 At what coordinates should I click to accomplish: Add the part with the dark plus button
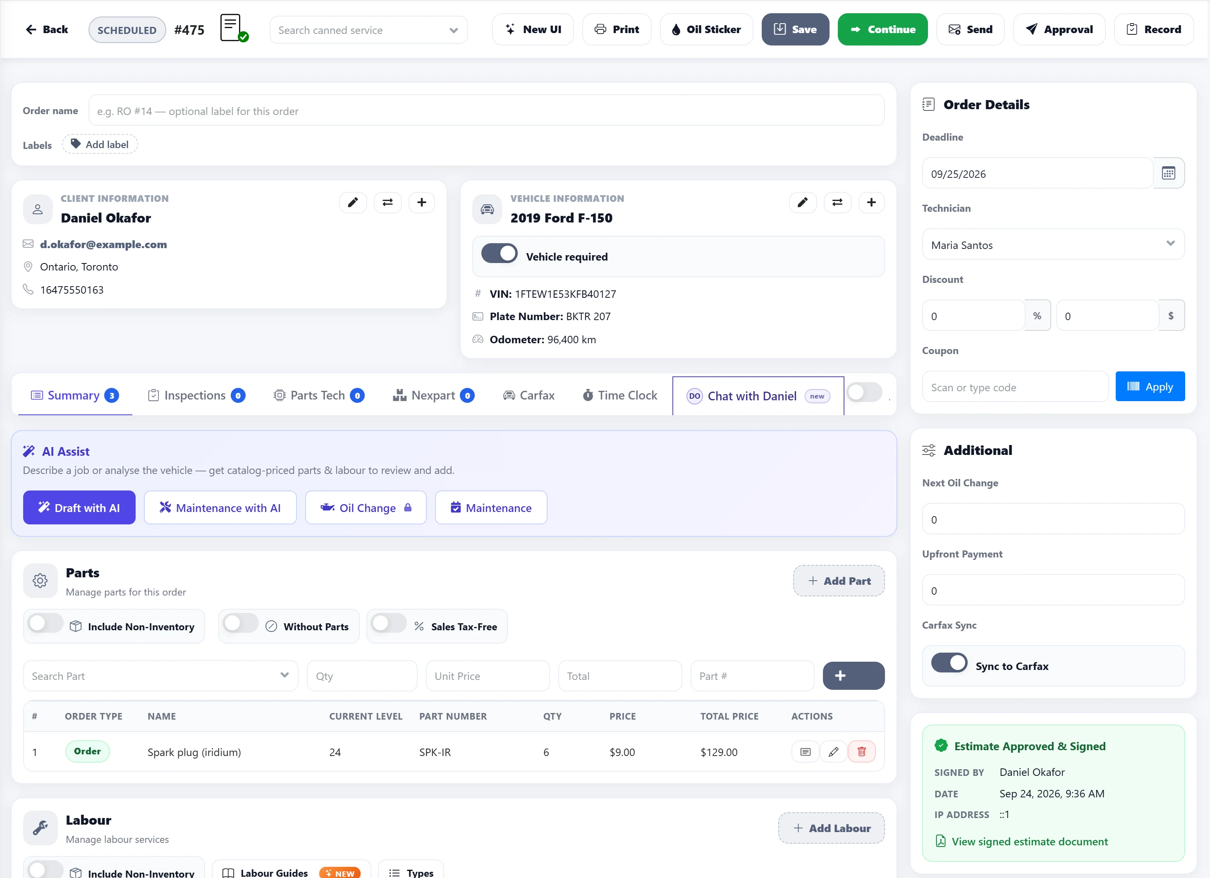[x=853, y=676]
